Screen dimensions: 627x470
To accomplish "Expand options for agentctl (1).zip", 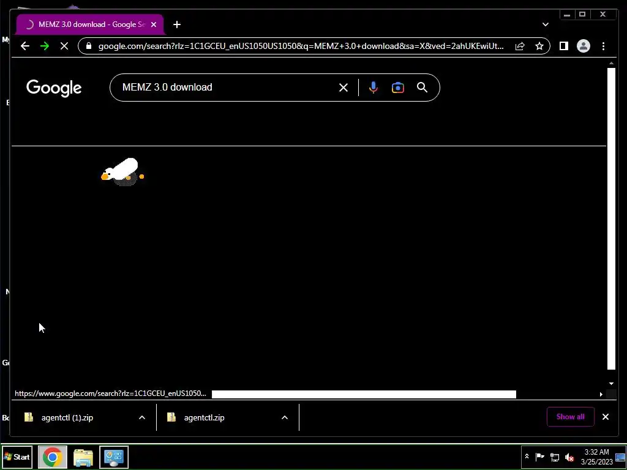I will coord(142,417).
